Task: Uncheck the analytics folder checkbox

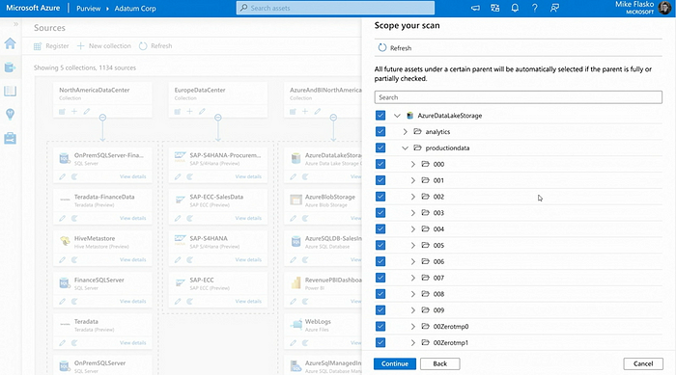Action: 380,132
